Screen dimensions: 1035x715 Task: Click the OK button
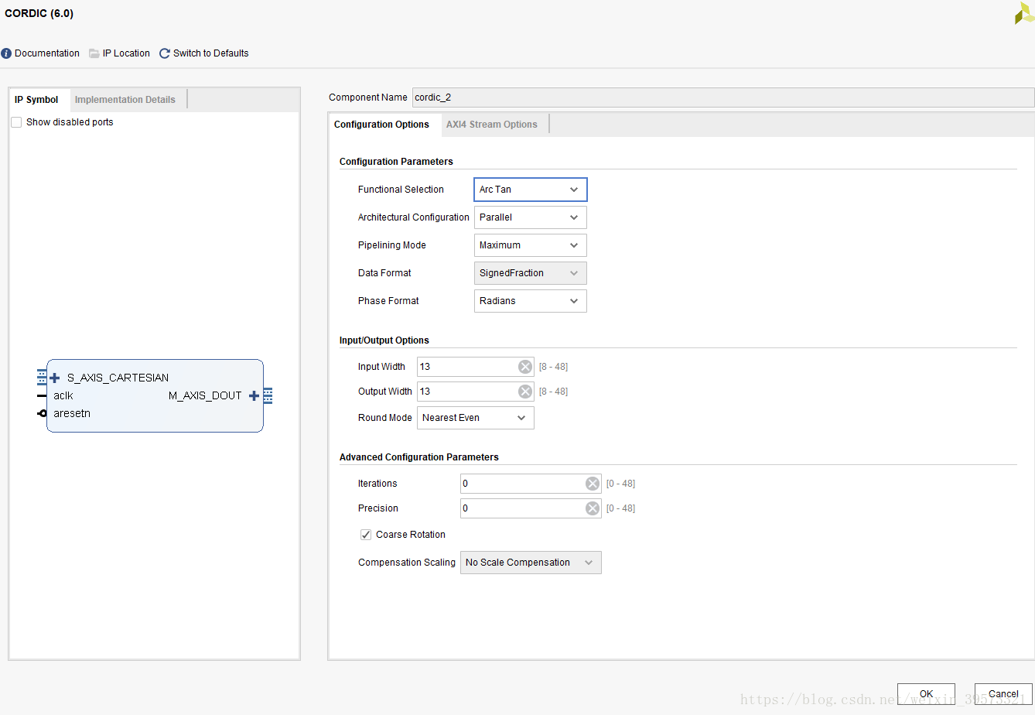pyautogui.click(x=926, y=693)
